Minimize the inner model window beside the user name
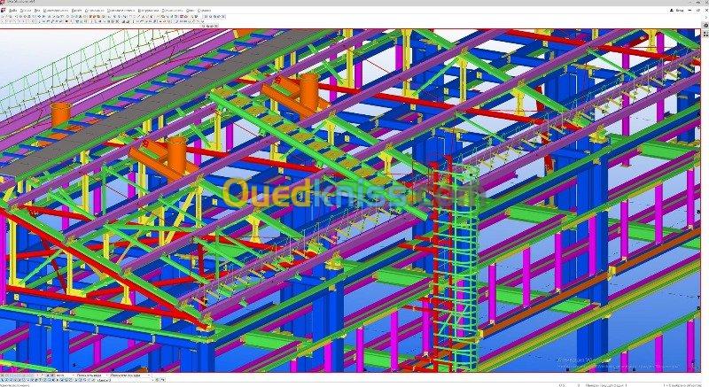This screenshot has height=387, width=709. pyautogui.click(x=690, y=10)
